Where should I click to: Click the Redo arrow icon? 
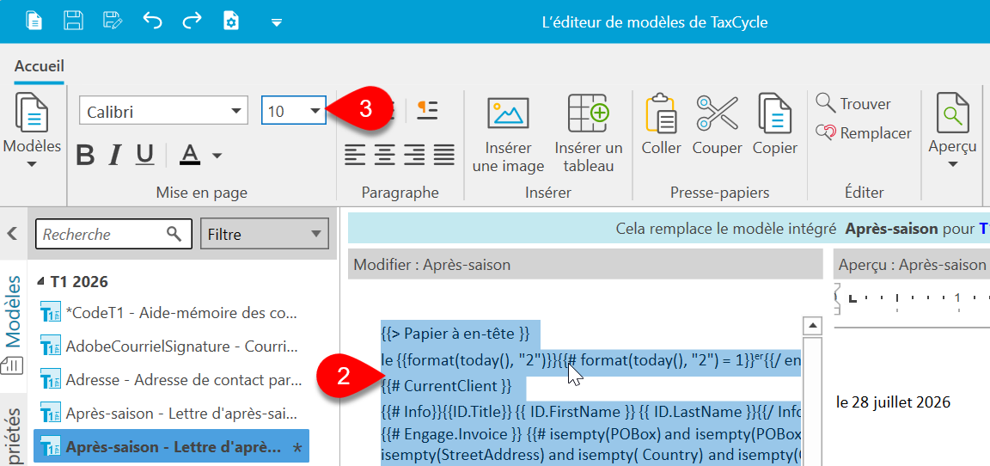click(x=192, y=21)
